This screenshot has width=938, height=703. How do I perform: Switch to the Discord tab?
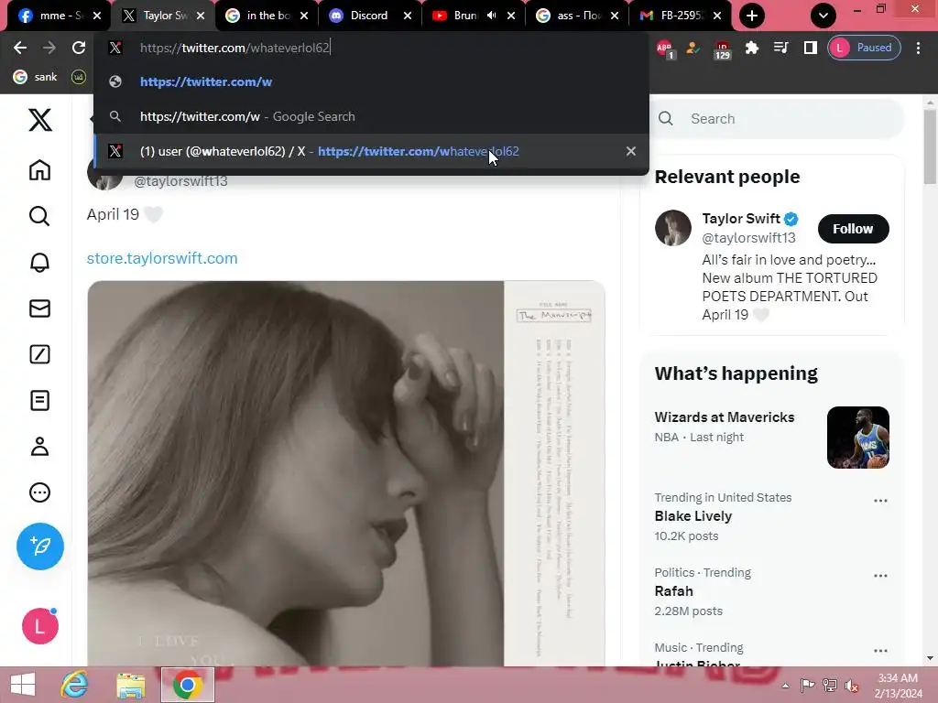coord(369,16)
